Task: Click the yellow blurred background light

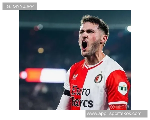Action: (x=41, y=50)
